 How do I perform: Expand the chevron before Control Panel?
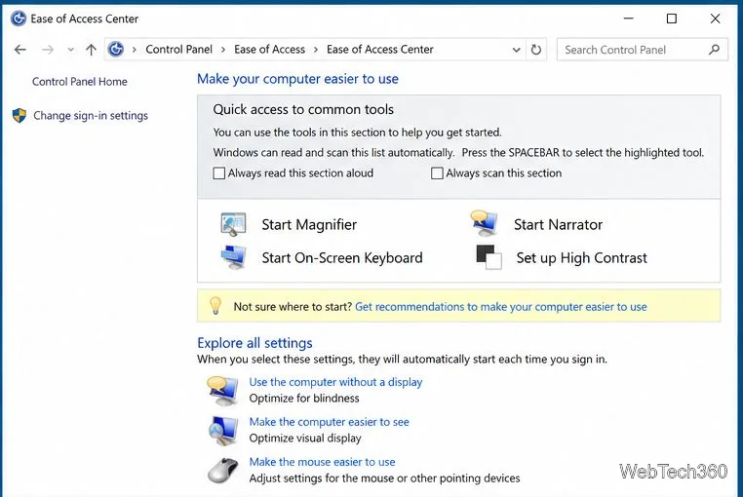pos(135,50)
